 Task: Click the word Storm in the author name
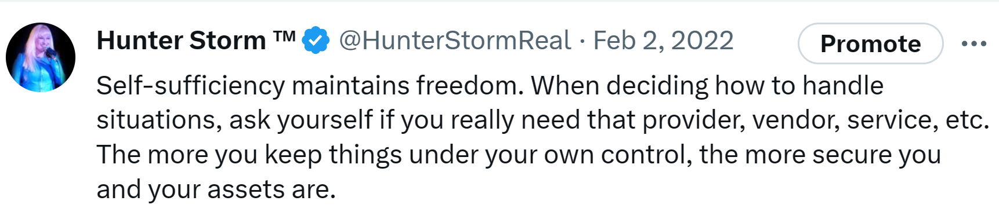[x=227, y=41]
